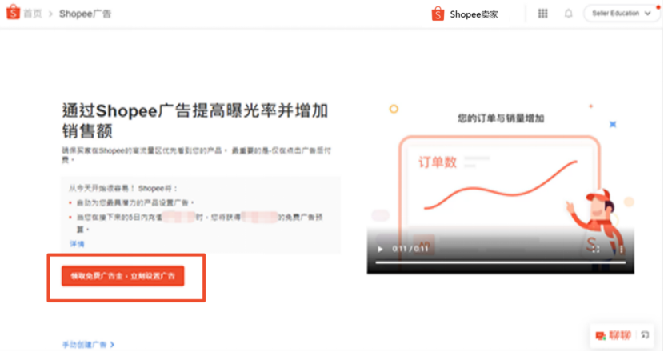Viewport: 664px width, 352px height.
Task: Enter fullscreen on the video player
Action: [x=596, y=249]
